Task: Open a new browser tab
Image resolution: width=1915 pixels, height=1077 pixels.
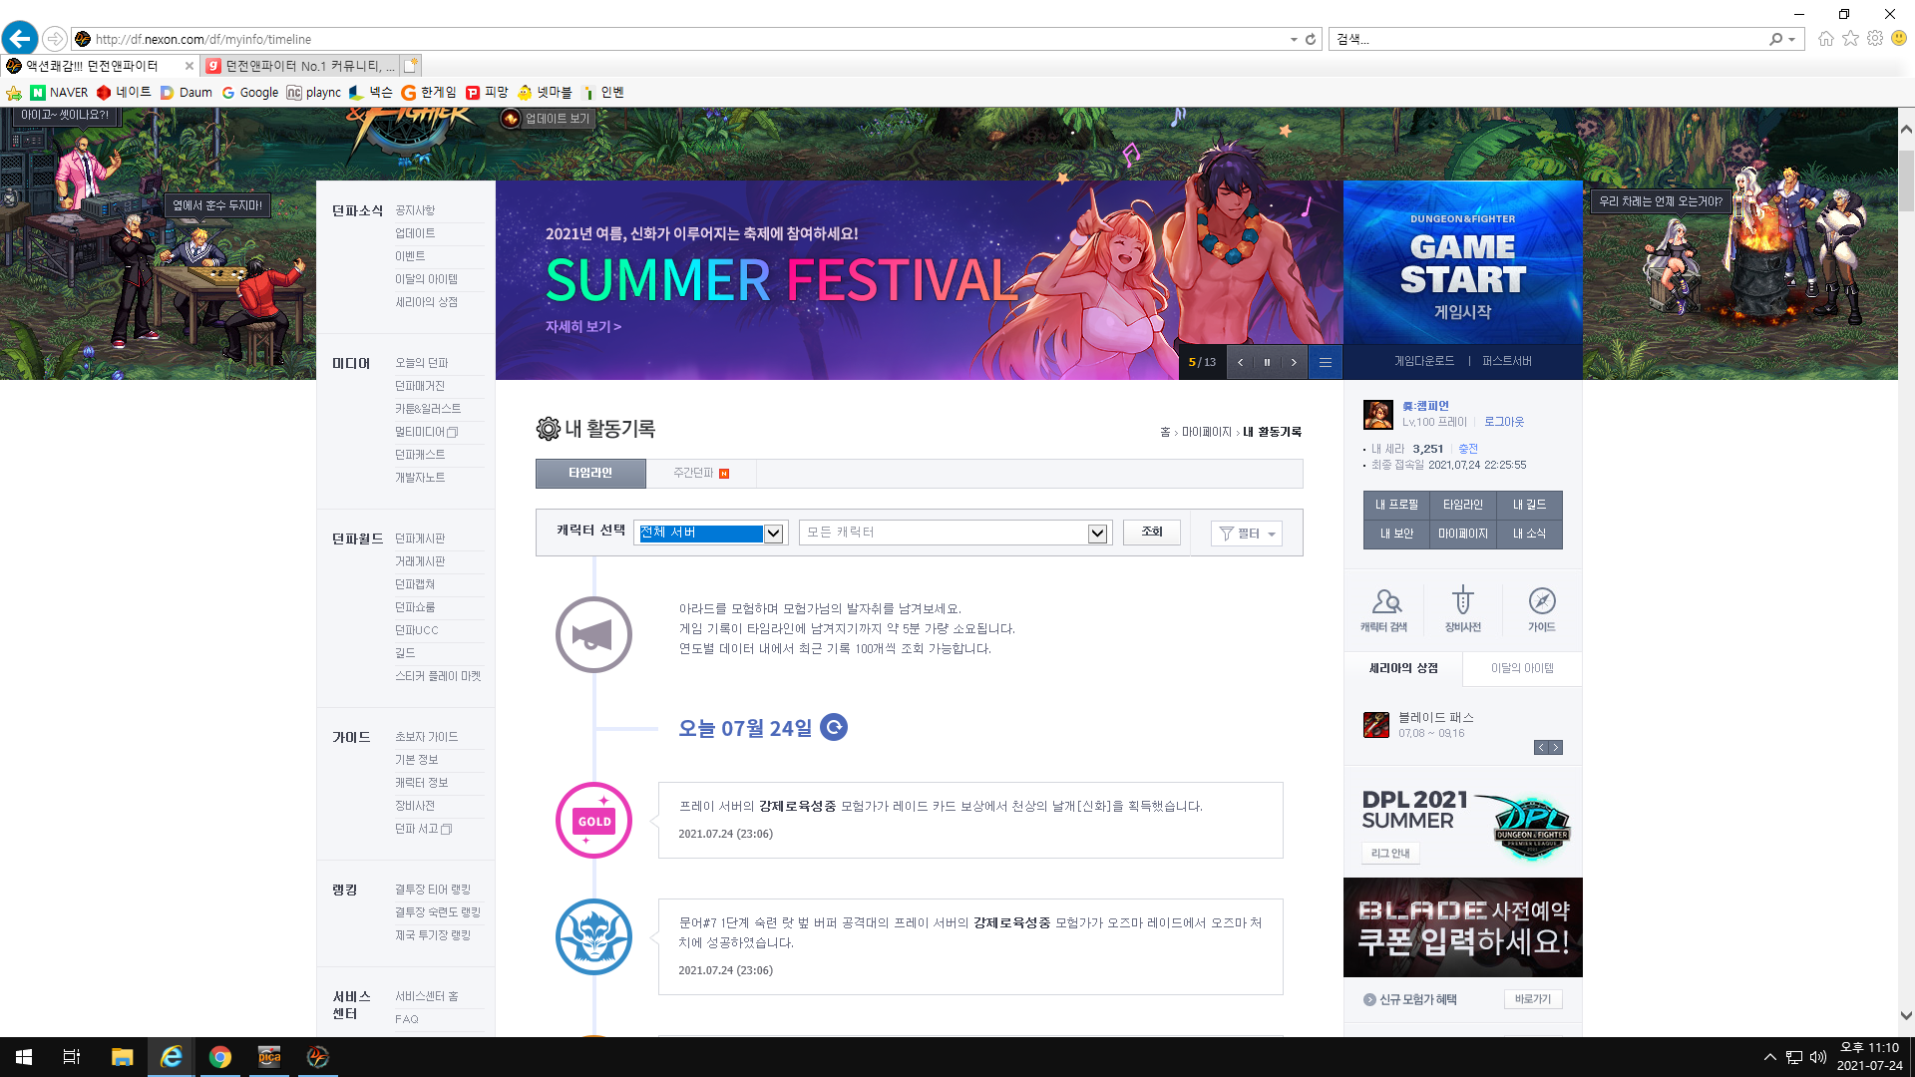Action: [410, 66]
